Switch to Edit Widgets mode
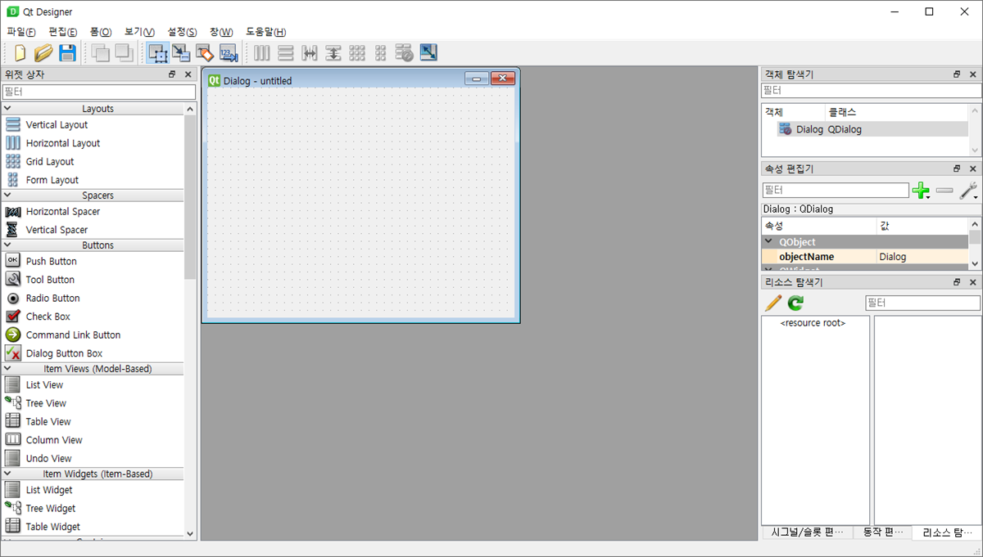Viewport: 983px width, 557px height. pos(158,53)
